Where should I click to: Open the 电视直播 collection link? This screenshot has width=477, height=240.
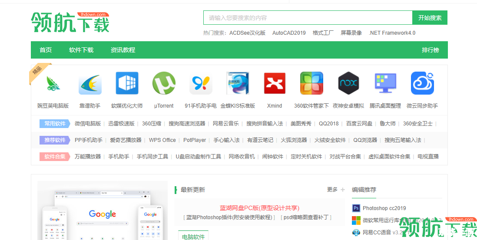[x=428, y=156]
